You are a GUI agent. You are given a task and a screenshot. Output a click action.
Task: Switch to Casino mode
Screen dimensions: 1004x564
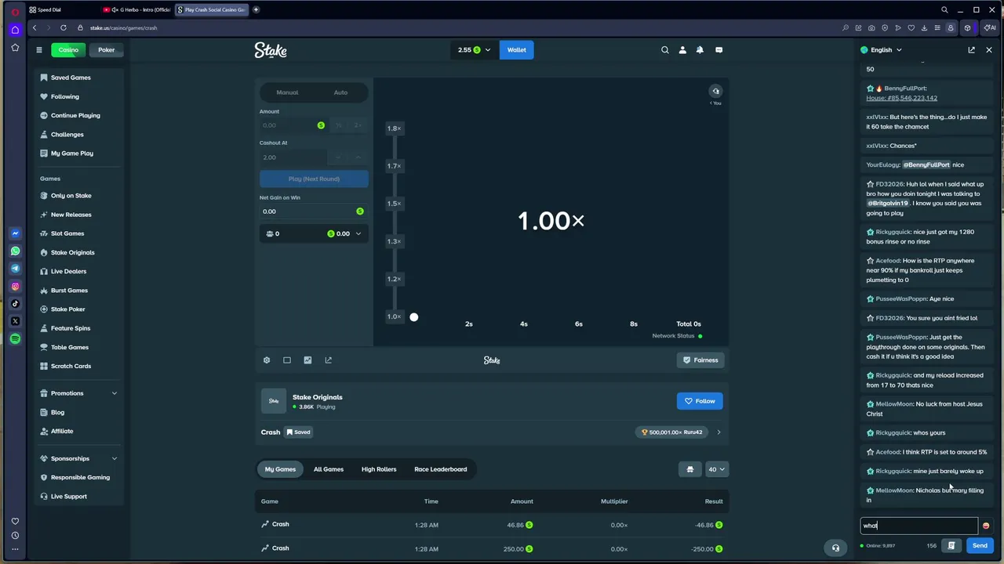68,50
